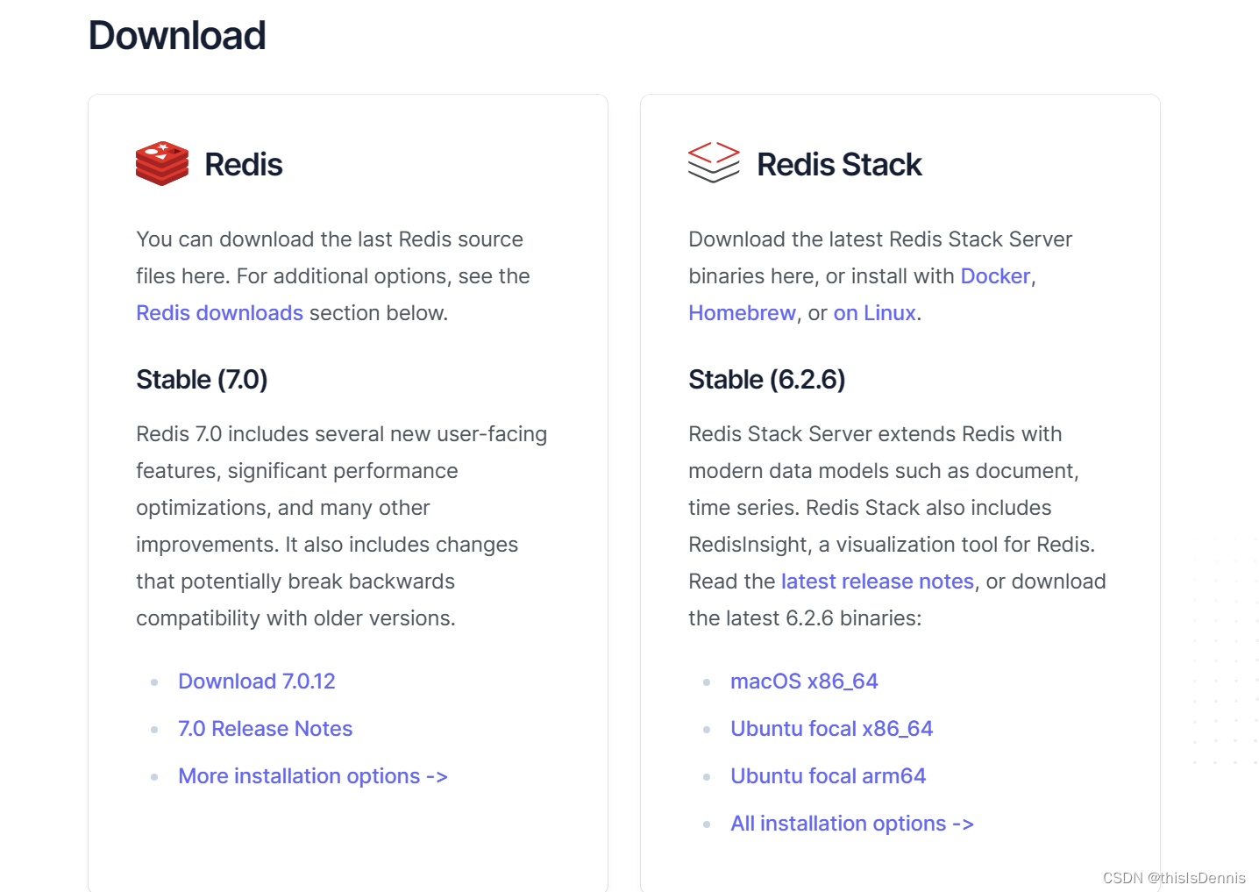Click the Redis Stack layered logo icon
1259x892 pixels.
coord(714,162)
